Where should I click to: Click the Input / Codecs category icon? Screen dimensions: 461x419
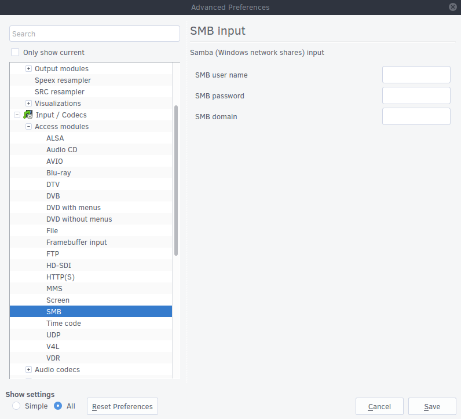(28, 115)
